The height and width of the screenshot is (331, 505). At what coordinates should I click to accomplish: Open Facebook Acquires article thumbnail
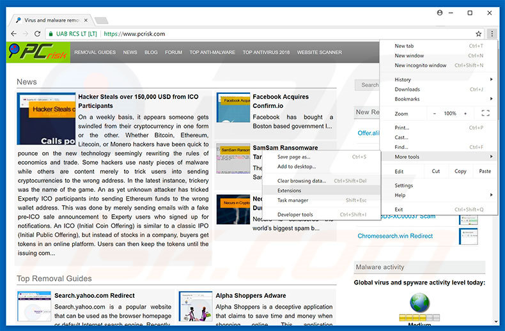point(233,107)
